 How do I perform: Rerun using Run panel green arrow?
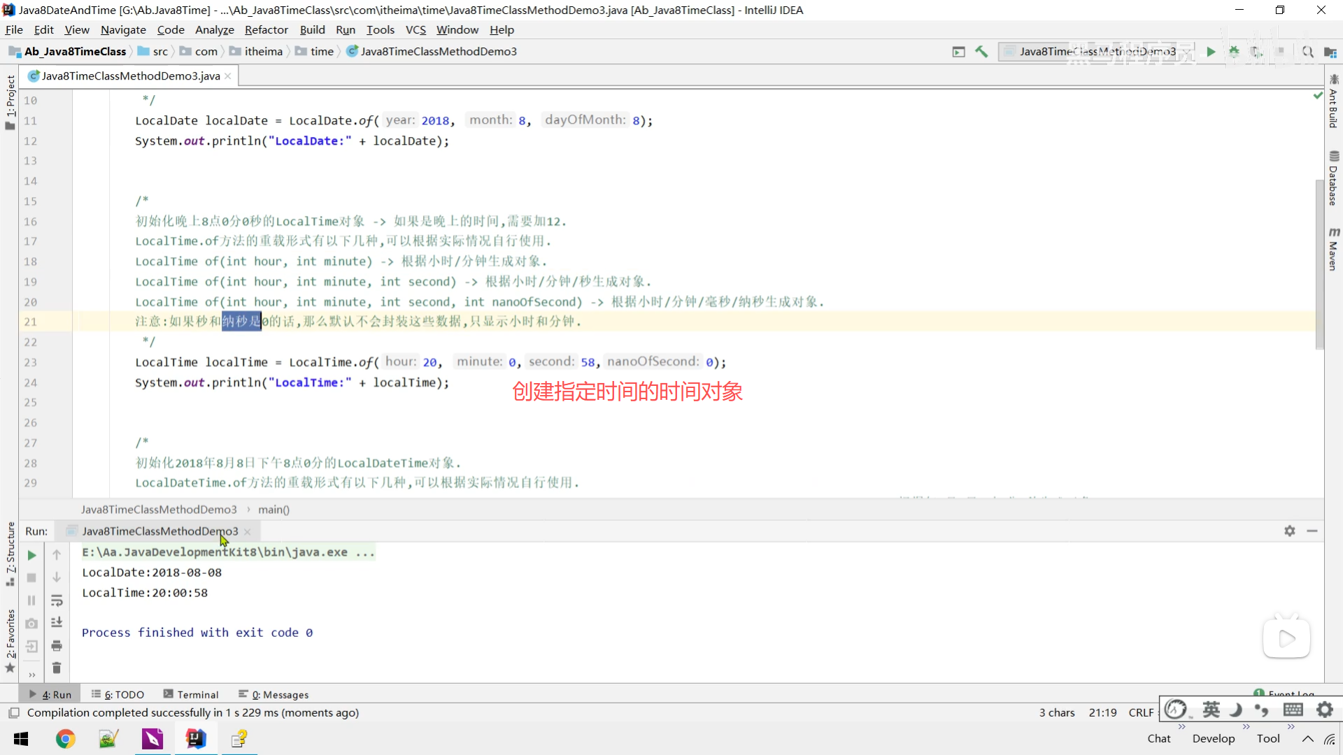coord(31,555)
